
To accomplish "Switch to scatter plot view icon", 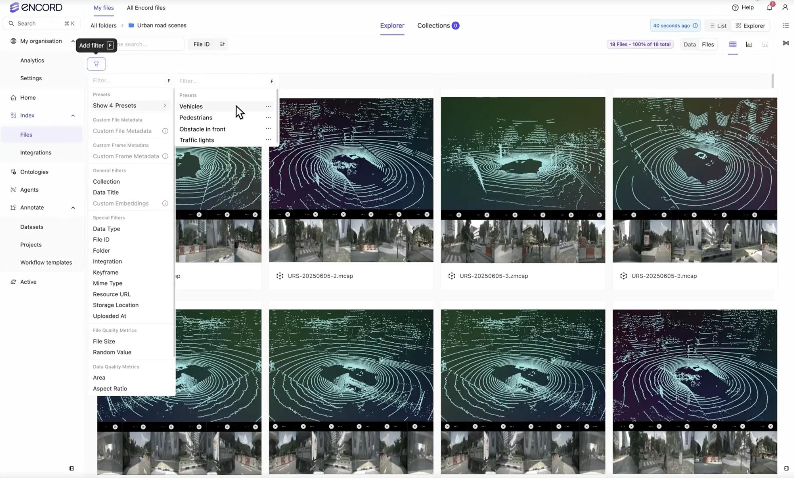I will coord(765,44).
